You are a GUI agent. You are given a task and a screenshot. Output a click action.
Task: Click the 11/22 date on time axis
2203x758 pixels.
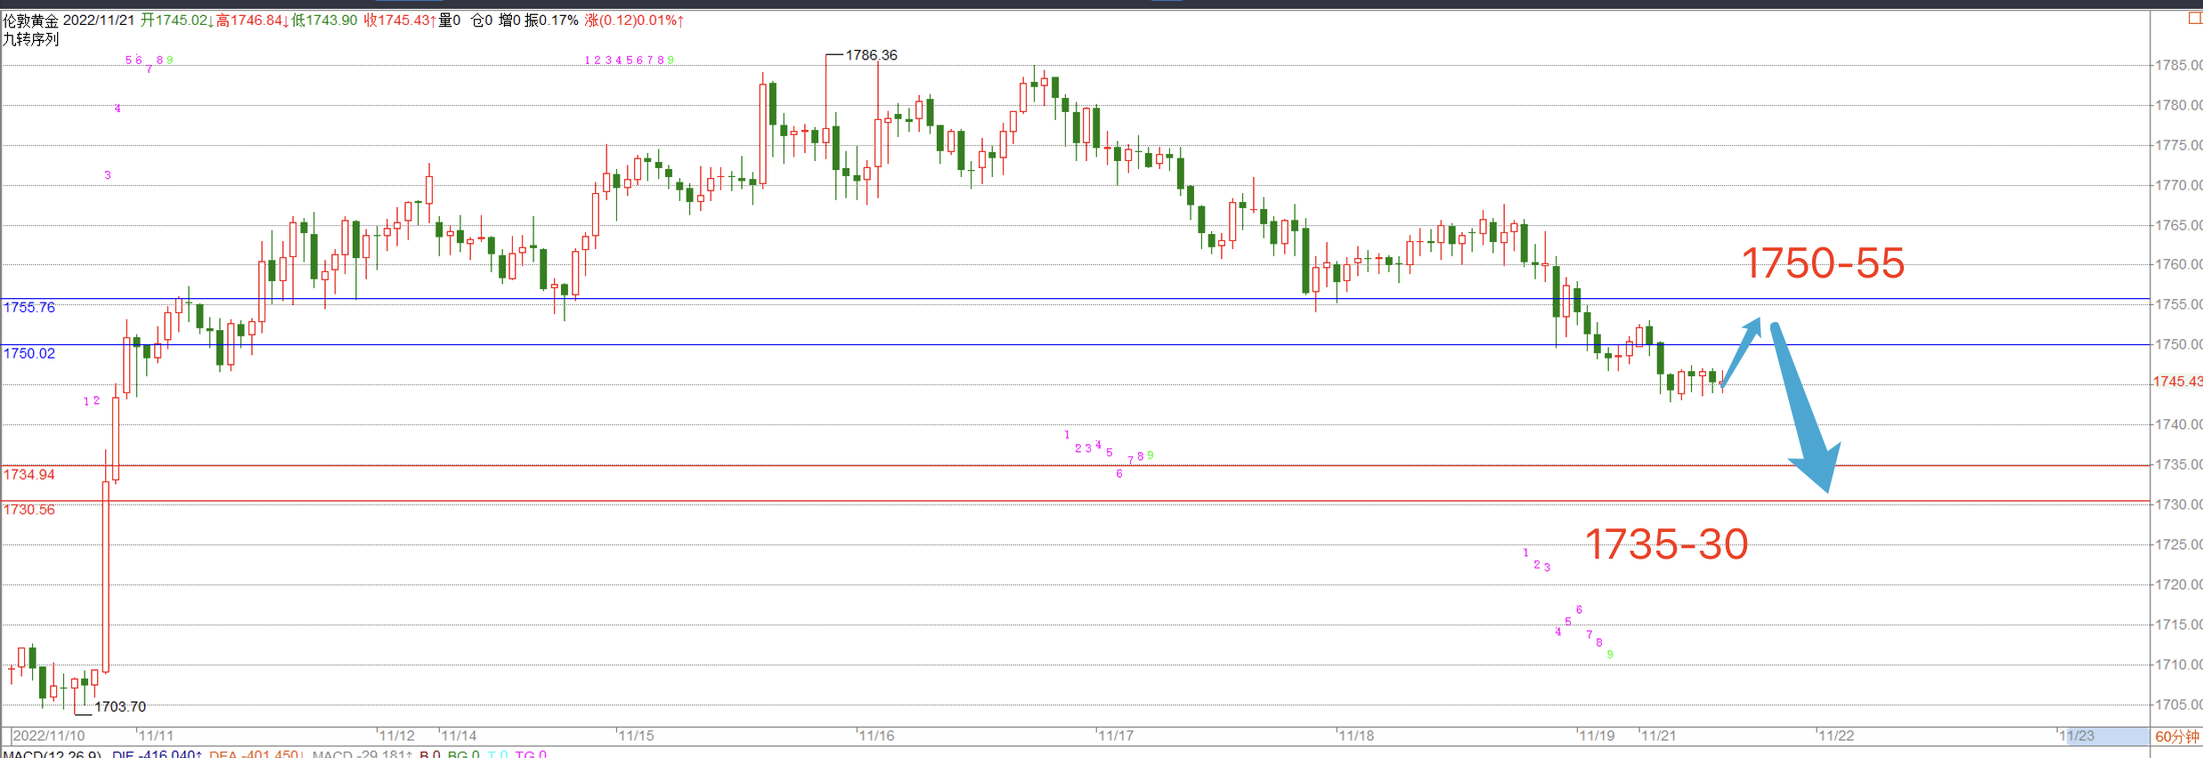click(1836, 736)
